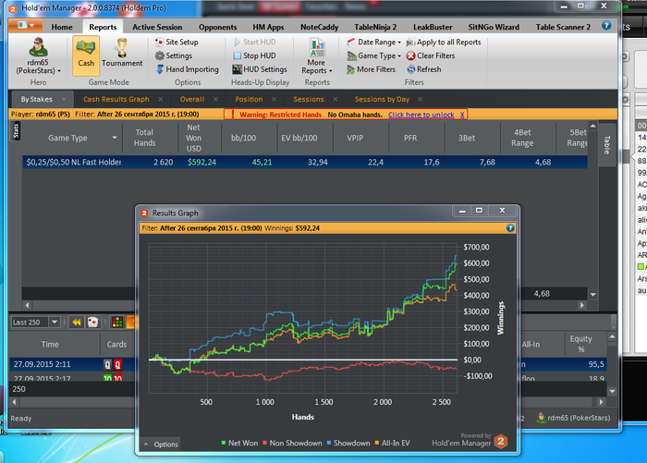The width and height of the screenshot is (647, 463).
Task: Open the NoteCaddy tab
Action: point(320,27)
